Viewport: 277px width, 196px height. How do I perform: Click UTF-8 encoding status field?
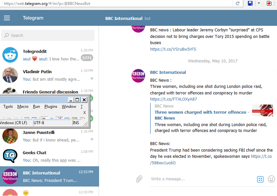(52, 122)
